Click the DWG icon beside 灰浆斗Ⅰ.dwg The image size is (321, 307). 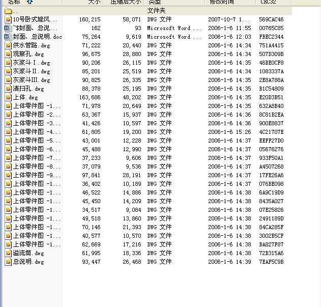tap(8, 63)
